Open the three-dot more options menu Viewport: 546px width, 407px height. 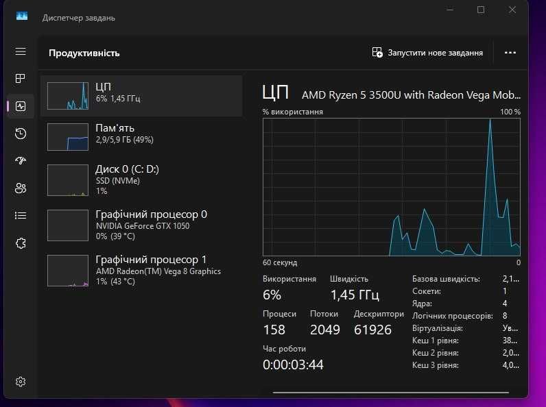coord(510,53)
